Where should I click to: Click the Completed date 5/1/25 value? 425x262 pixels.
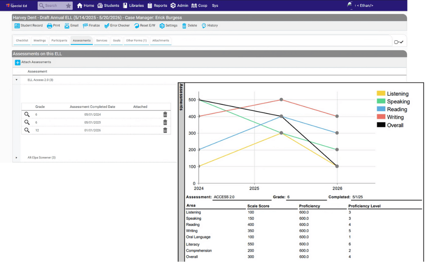tap(358, 197)
